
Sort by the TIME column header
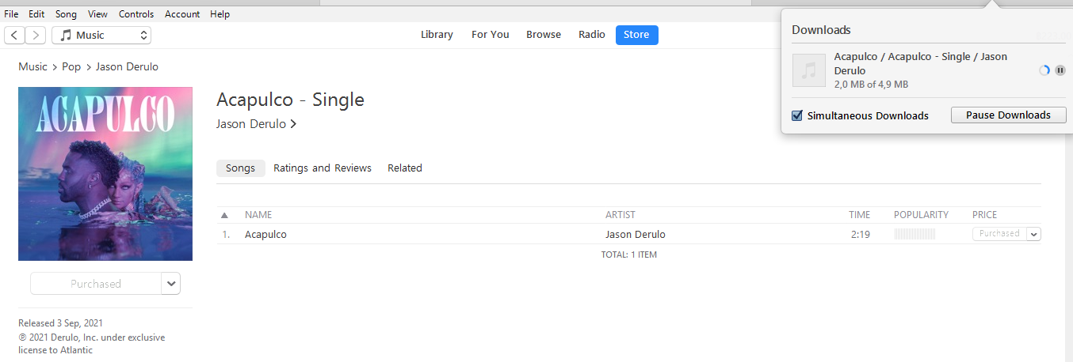(860, 215)
